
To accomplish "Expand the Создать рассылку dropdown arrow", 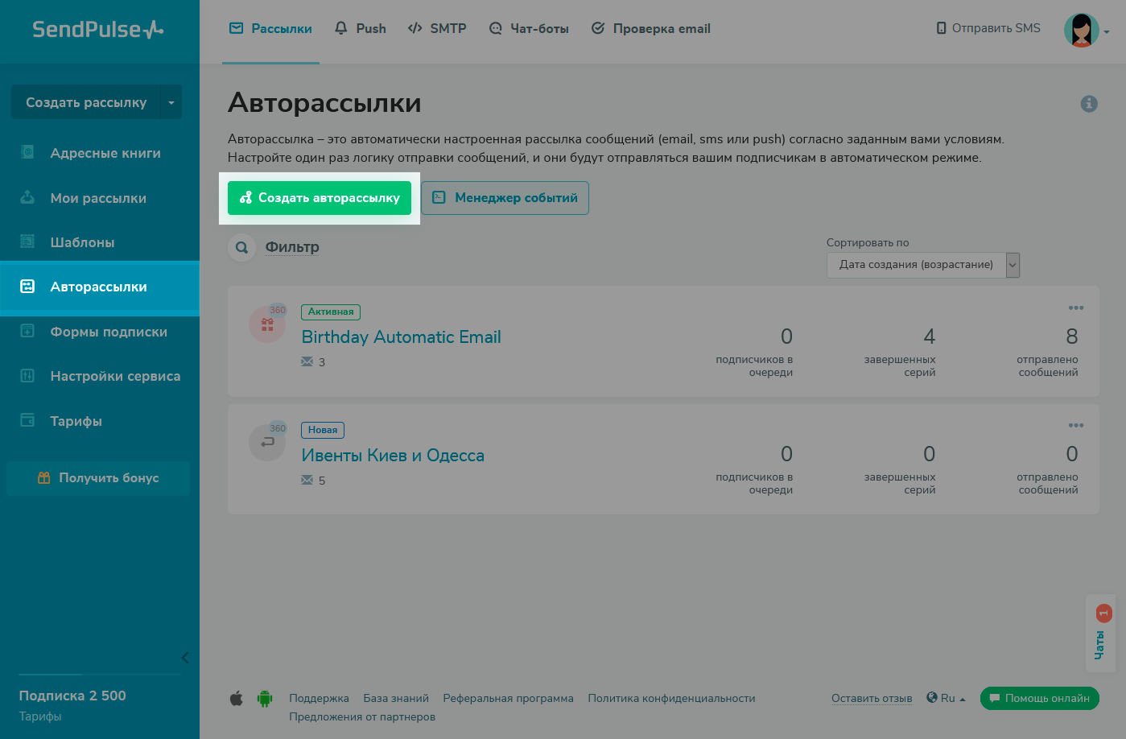I will click(x=171, y=102).
